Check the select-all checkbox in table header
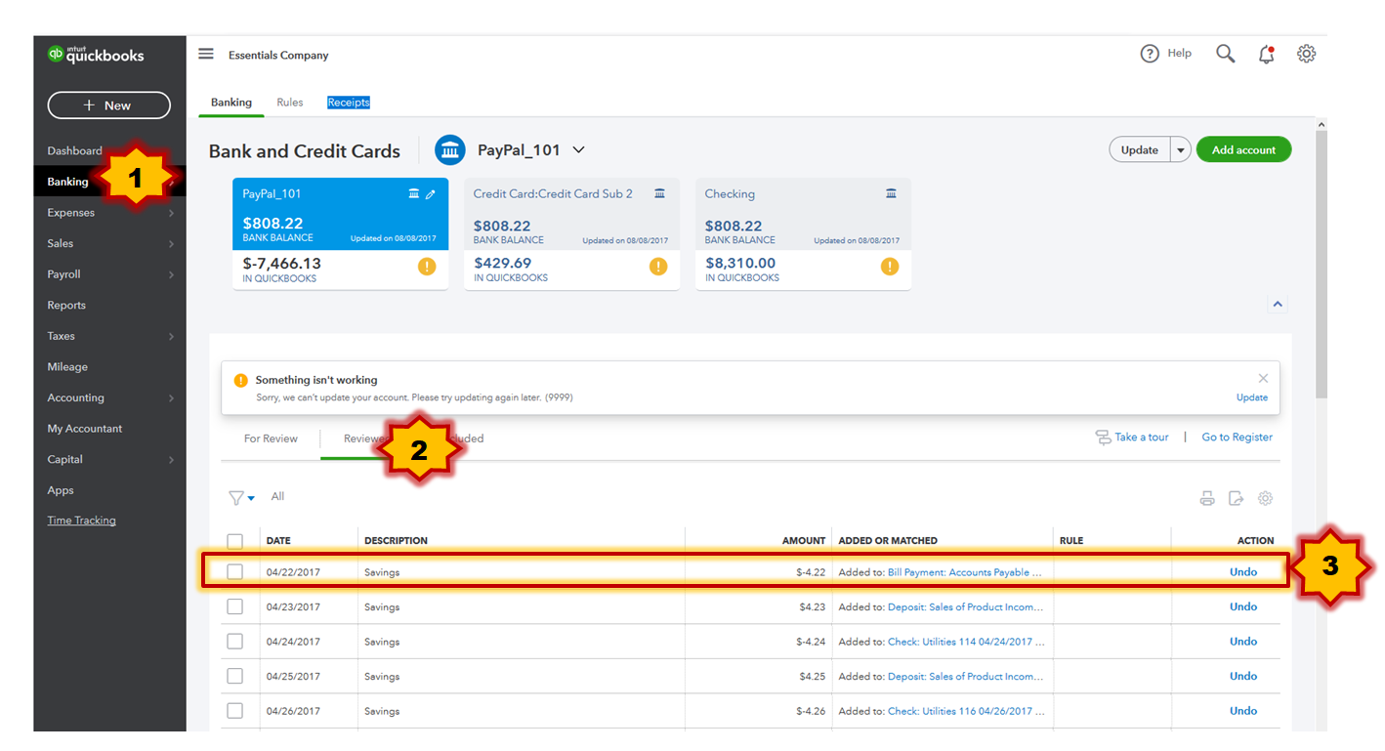This screenshot has width=1385, height=751. (x=234, y=541)
